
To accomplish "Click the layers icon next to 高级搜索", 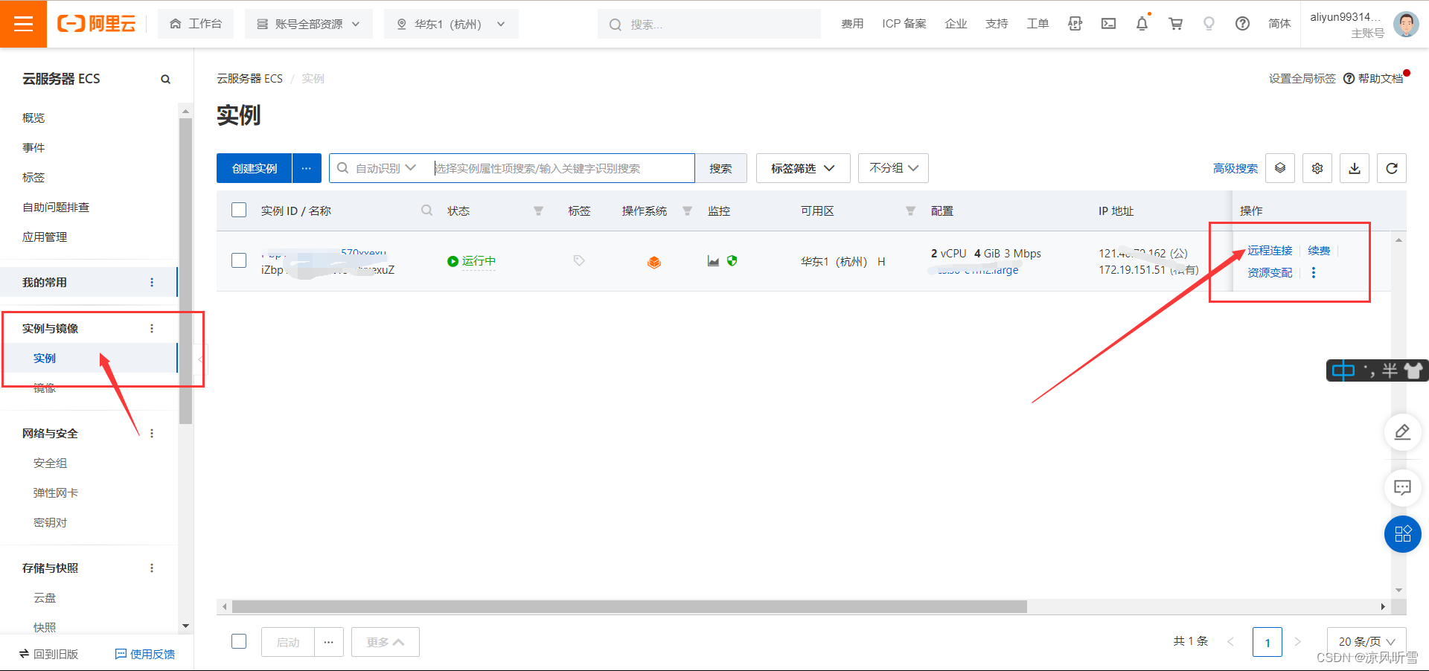I will coord(1280,168).
